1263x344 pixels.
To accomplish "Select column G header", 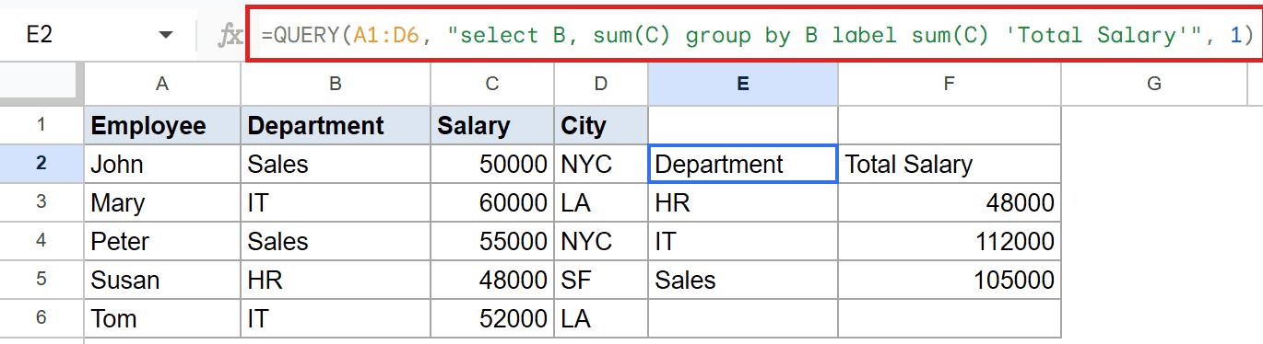I will (1154, 84).
